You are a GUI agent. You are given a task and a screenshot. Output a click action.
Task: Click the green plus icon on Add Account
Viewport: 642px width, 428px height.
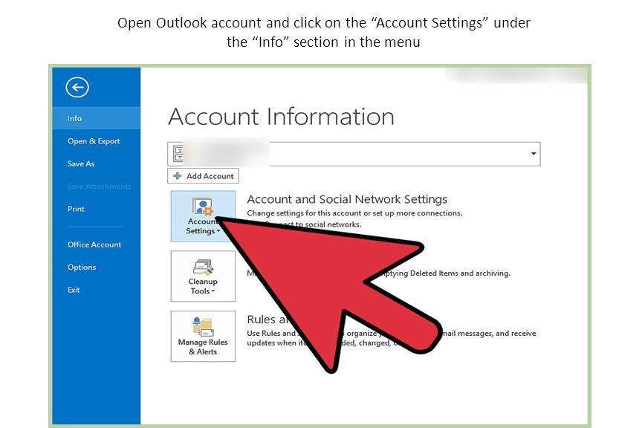178,176
